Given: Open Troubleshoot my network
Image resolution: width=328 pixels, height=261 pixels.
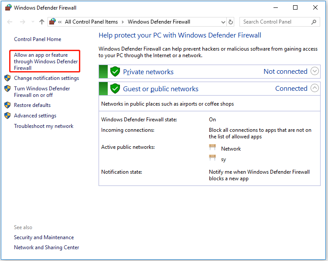Looking at the screenshot, I should [x=44, y=126].
